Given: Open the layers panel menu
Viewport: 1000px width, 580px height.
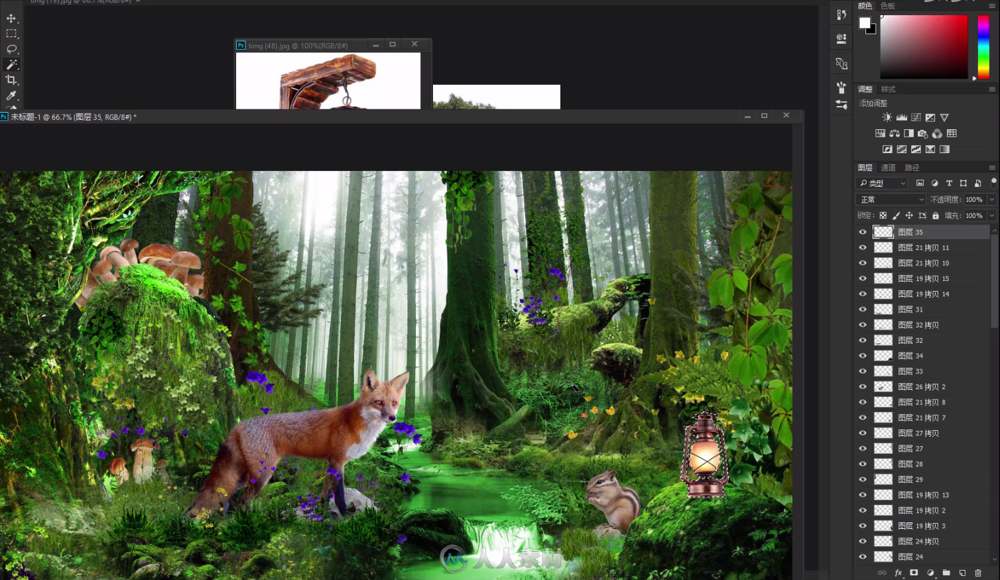Looking at the screenshot, I should click(x=992, y=168).
